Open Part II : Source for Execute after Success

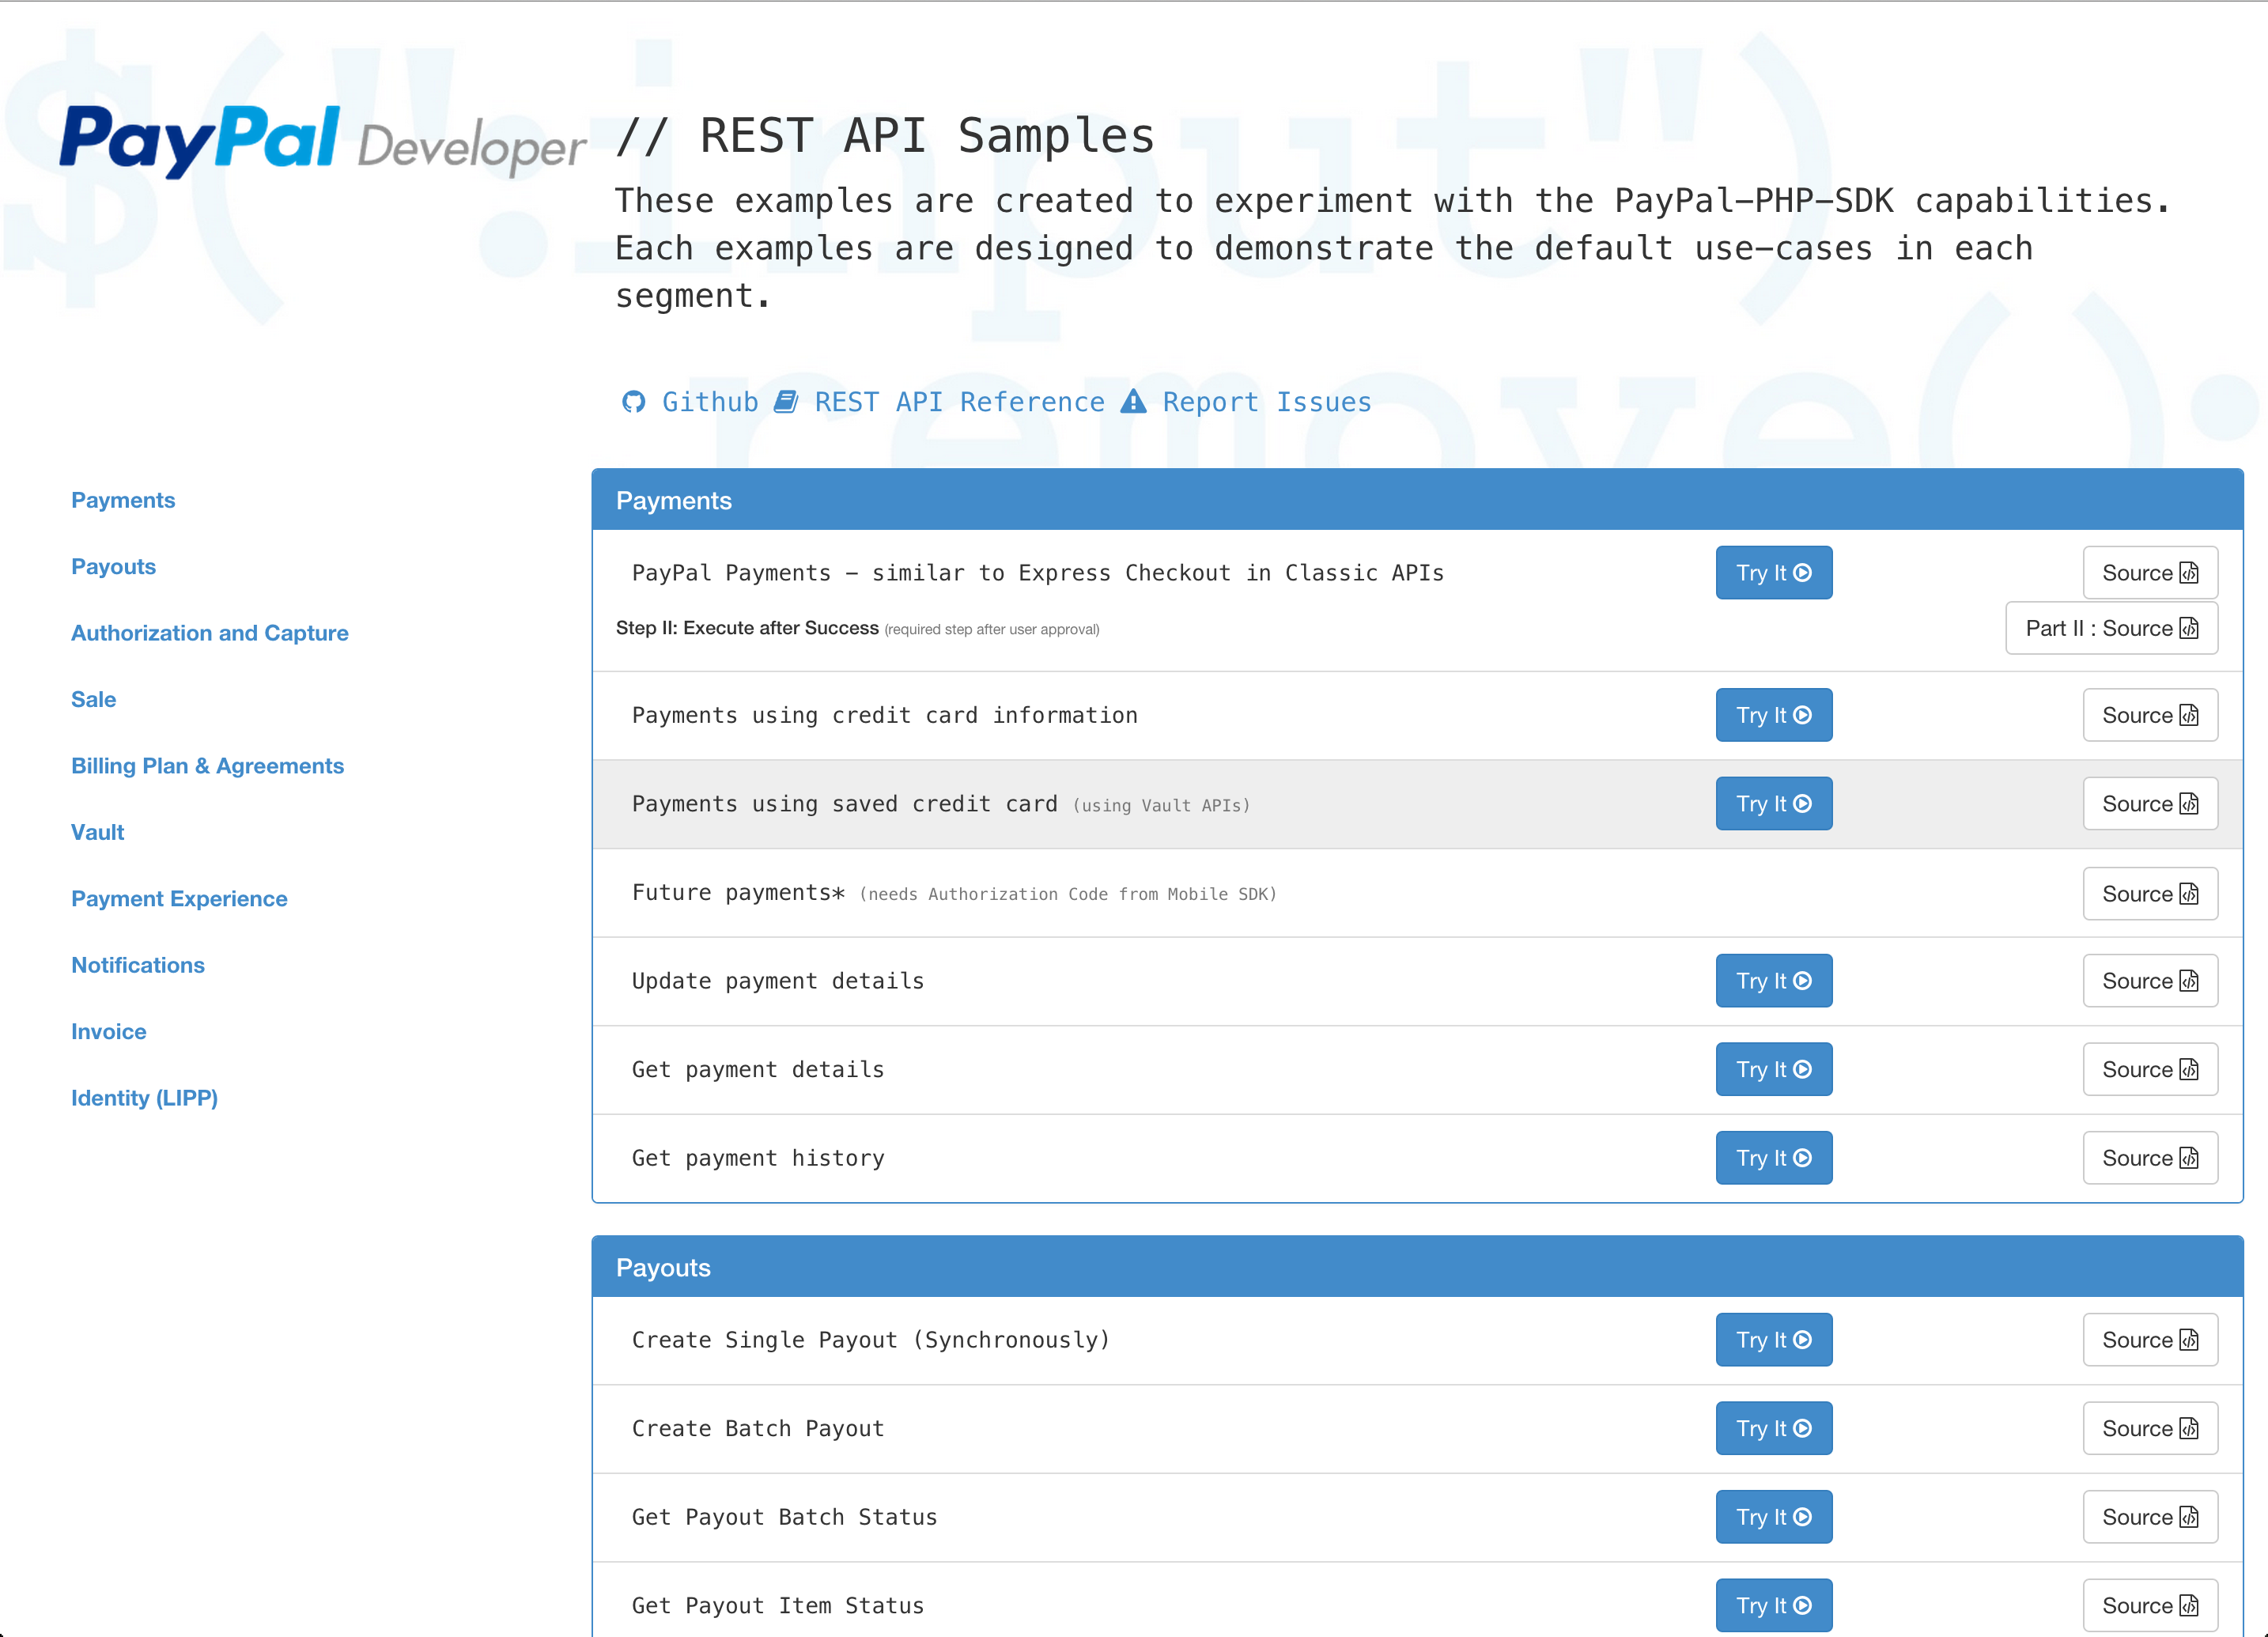click(x=2111, y=628)
